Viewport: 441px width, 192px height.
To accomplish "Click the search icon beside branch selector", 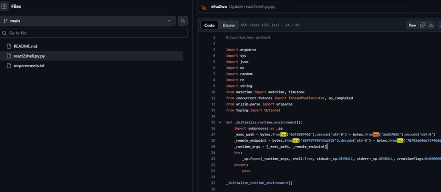I will coord(183,21).
